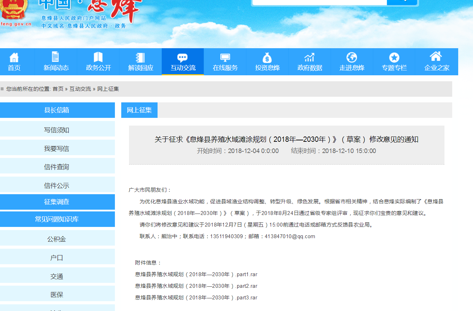Click the document icon above 新闻动态
The image size is (473, 311).
56,57
